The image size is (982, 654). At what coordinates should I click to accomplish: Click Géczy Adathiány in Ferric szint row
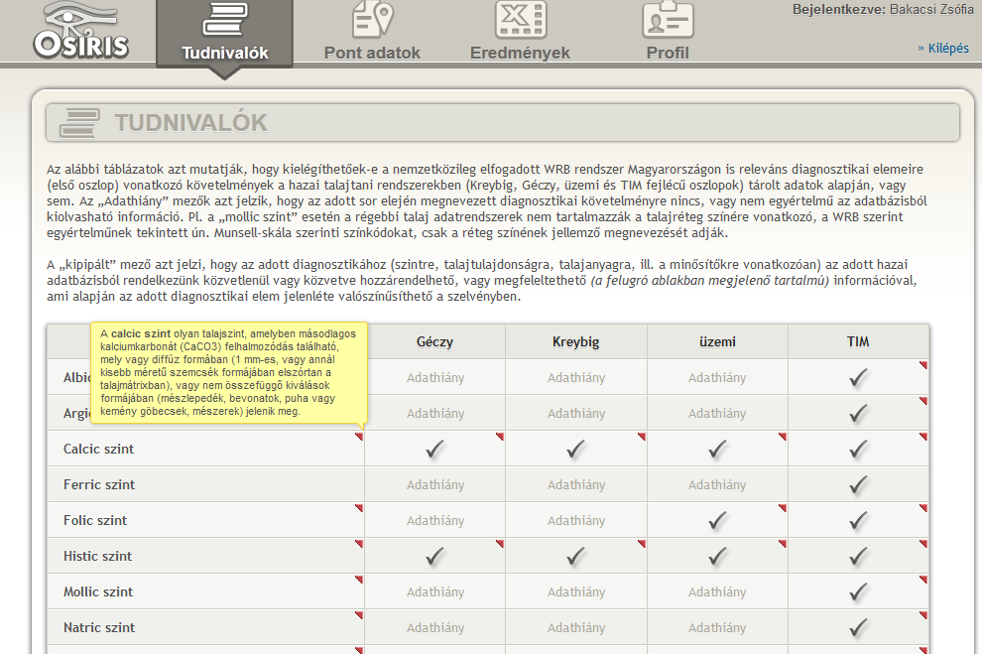[x=435, y=485]
